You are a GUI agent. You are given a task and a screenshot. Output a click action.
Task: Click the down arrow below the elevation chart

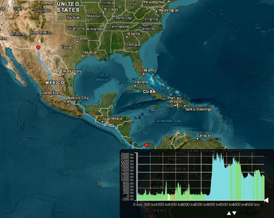coord(234,213)
